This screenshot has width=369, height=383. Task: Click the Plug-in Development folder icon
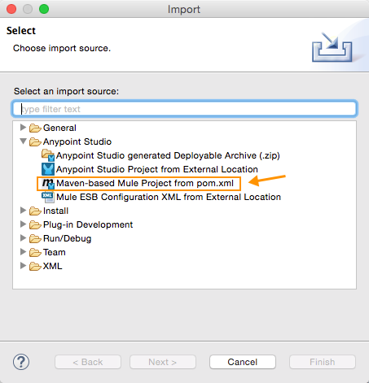(x=35, y=224)
